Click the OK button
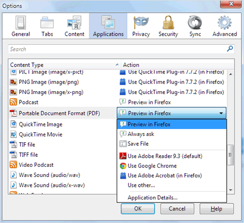 pos(138,208)
